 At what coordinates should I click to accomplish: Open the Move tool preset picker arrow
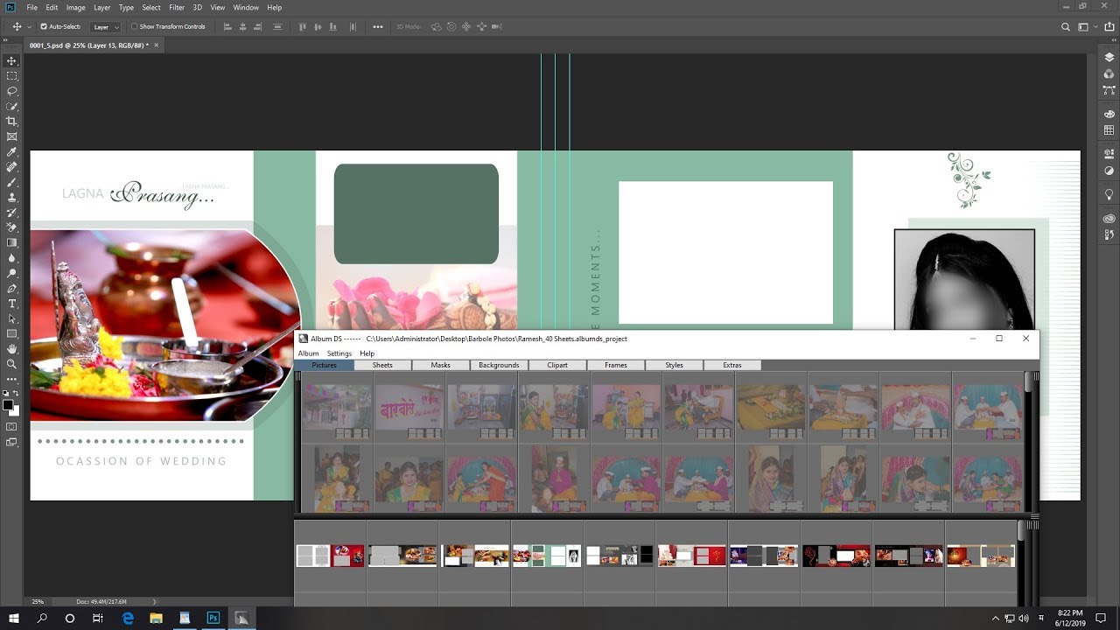point(29,27)
